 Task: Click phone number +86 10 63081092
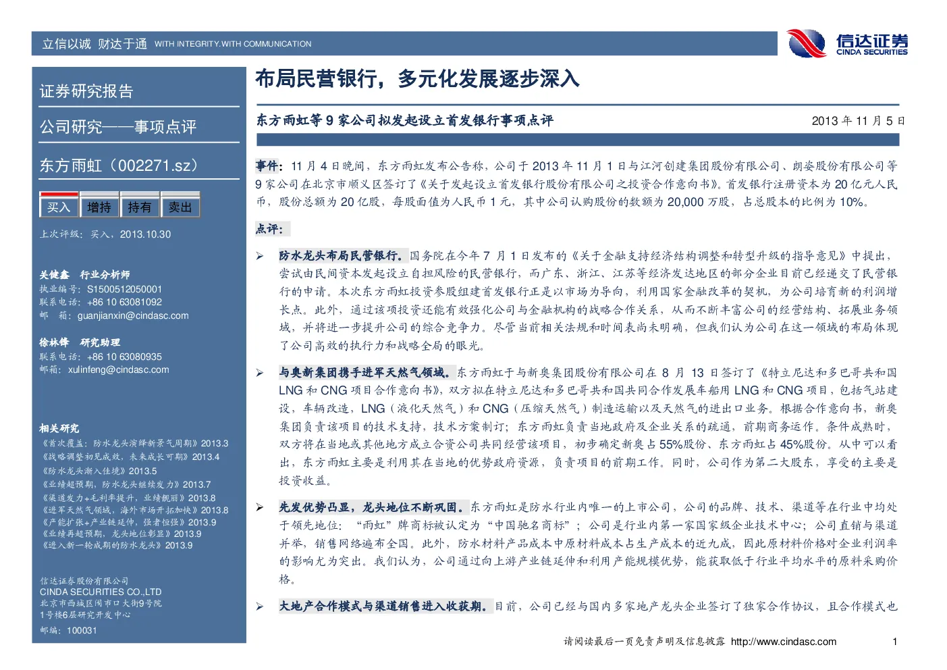[x=124, y=302]
